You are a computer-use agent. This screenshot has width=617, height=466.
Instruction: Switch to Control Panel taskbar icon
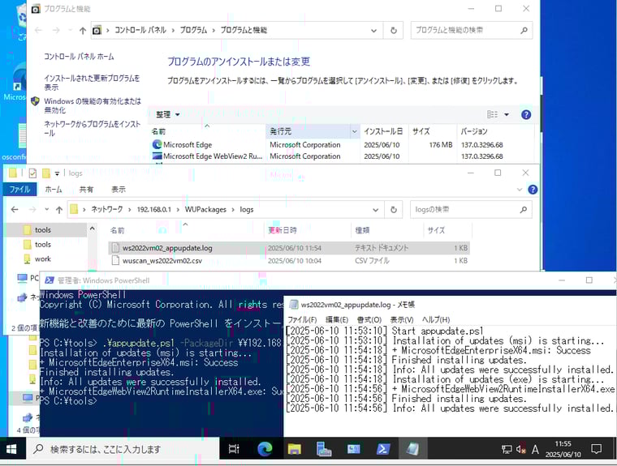click(x=353, y=449)
